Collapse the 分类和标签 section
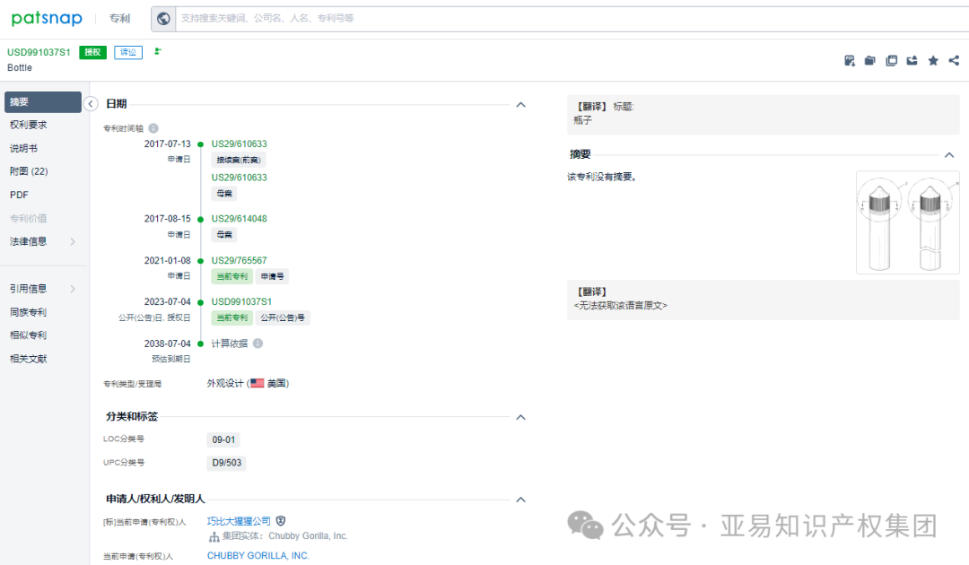The width and height of the screenshot is (969, 565). pyautogui.click(x=520, y=416)
